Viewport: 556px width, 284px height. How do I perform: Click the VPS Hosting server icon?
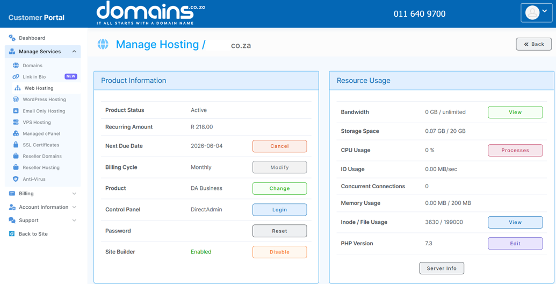[16, 122]
